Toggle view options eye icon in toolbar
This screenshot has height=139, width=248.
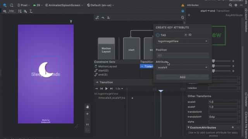point(5,11)
